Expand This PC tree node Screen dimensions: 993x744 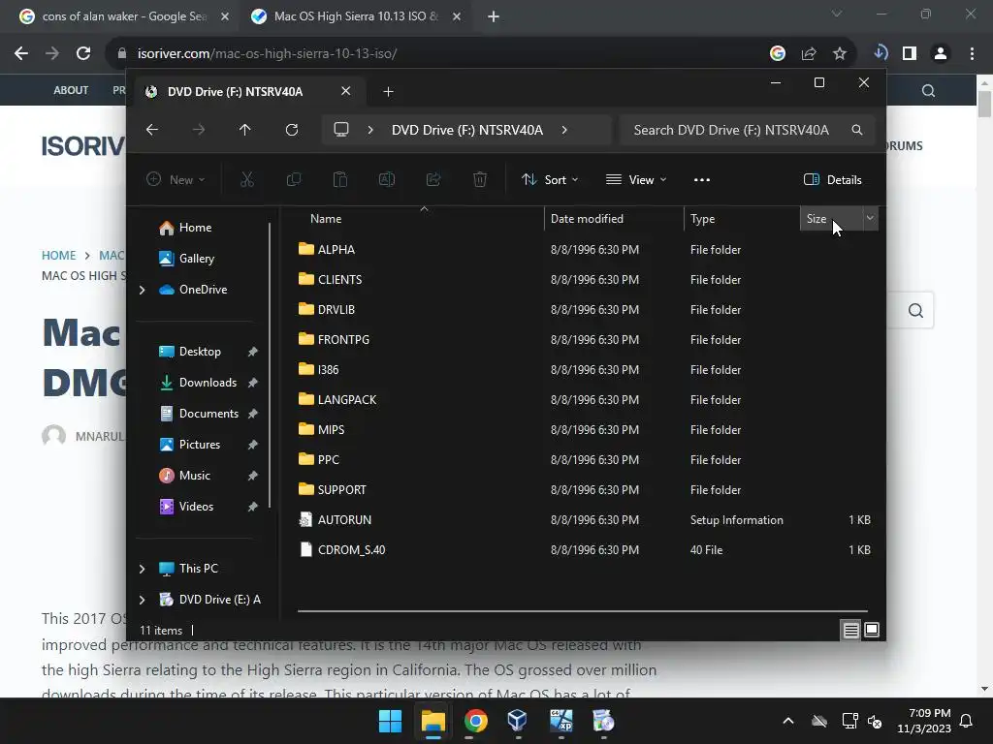pos(142,569)
